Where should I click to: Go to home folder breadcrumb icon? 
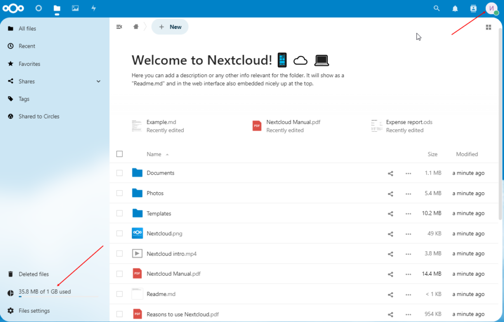136,27
